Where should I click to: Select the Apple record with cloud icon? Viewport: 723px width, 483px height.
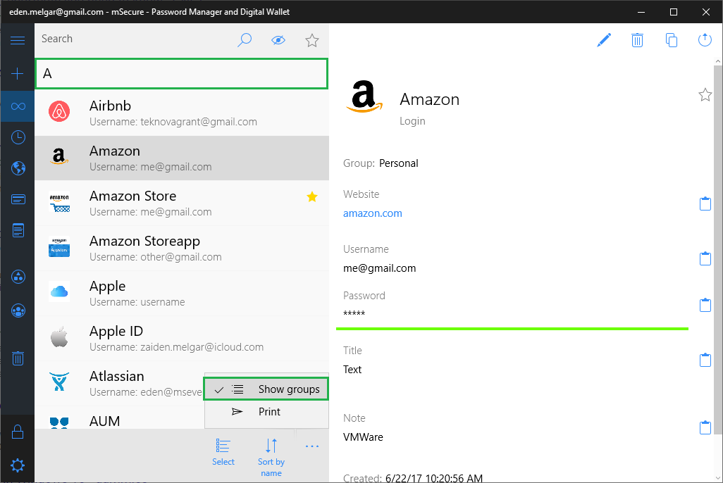coord(182,294)
